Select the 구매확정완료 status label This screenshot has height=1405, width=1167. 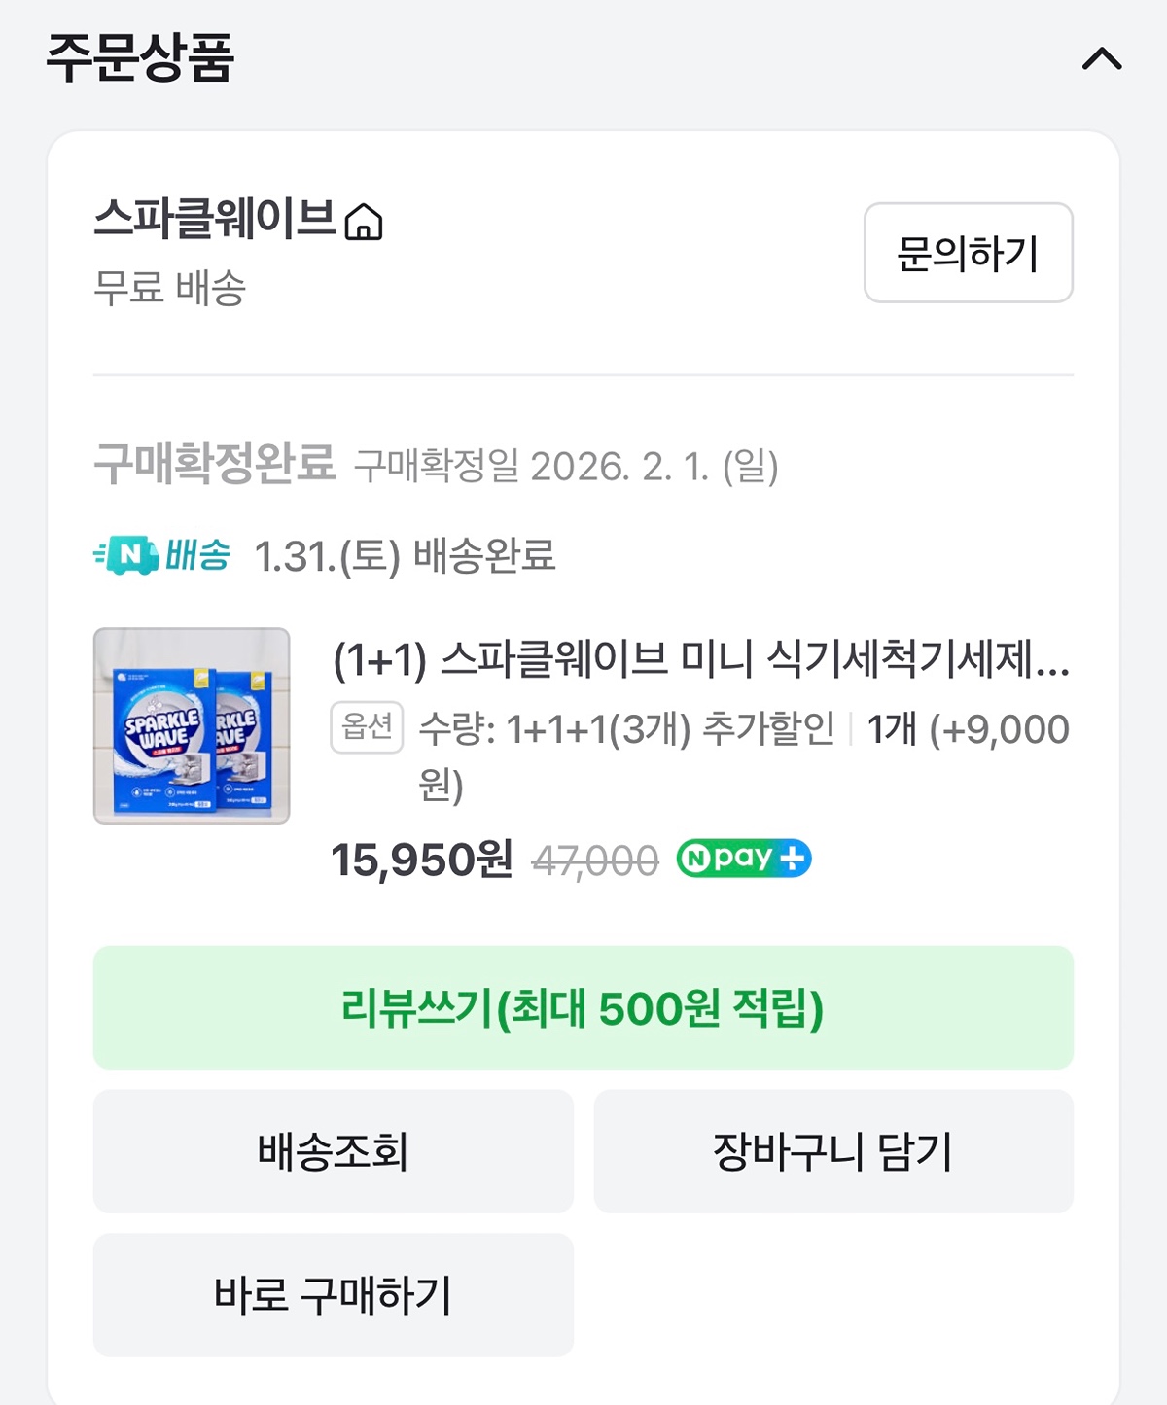[x=214, y=464]
